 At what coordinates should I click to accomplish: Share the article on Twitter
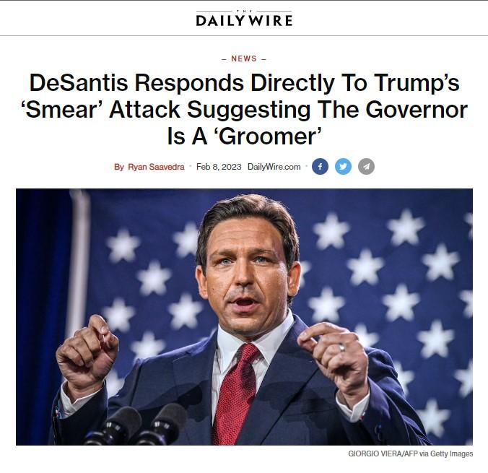343,167
